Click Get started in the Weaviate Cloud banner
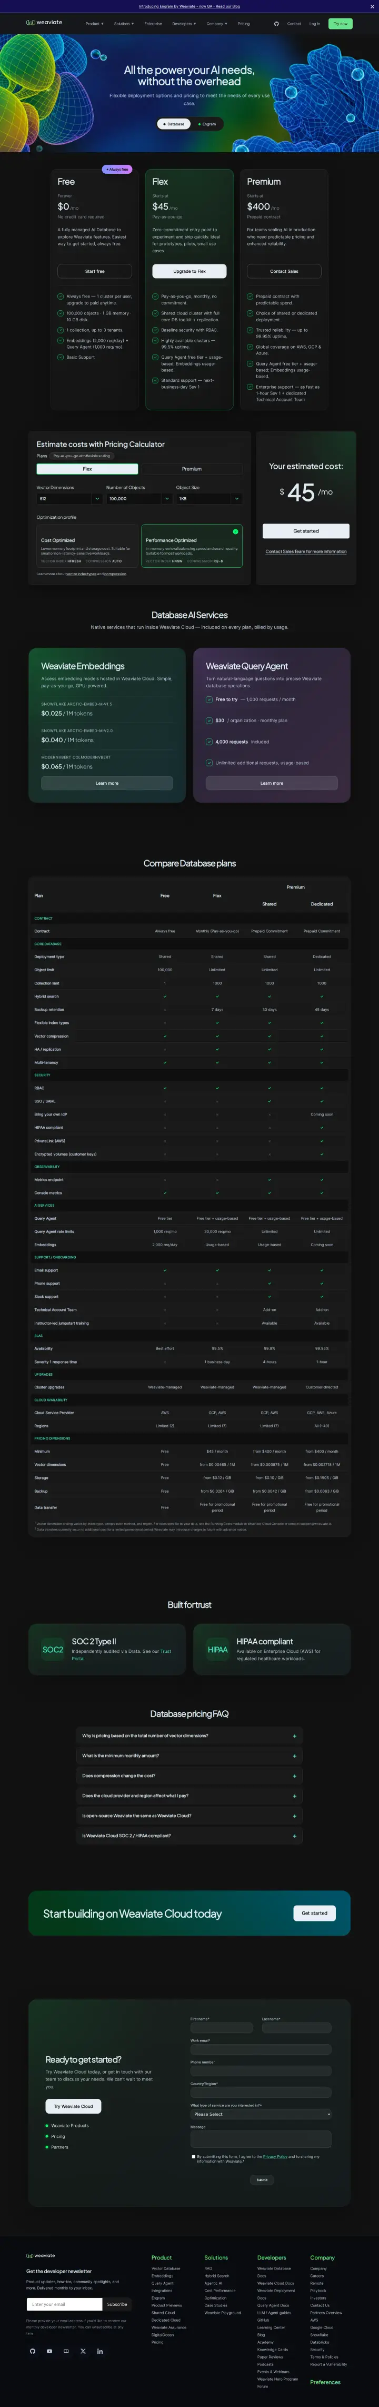The image size is (379, 2407). pos(315,1913)
